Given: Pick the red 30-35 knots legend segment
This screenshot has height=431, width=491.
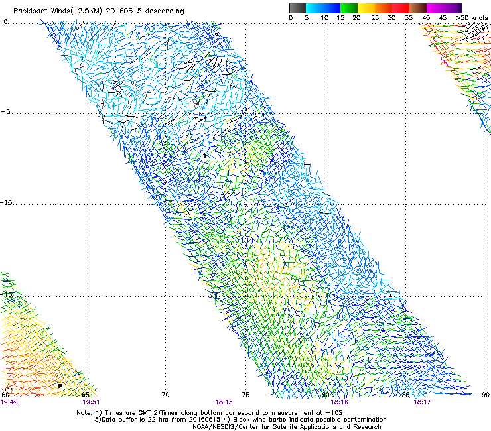Looking at the screenshot, I should click(x=401, y=8).
